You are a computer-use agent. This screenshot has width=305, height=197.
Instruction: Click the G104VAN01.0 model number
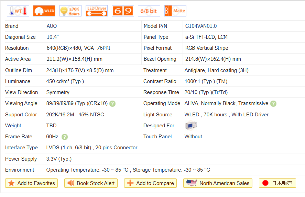tap(201, 26)
